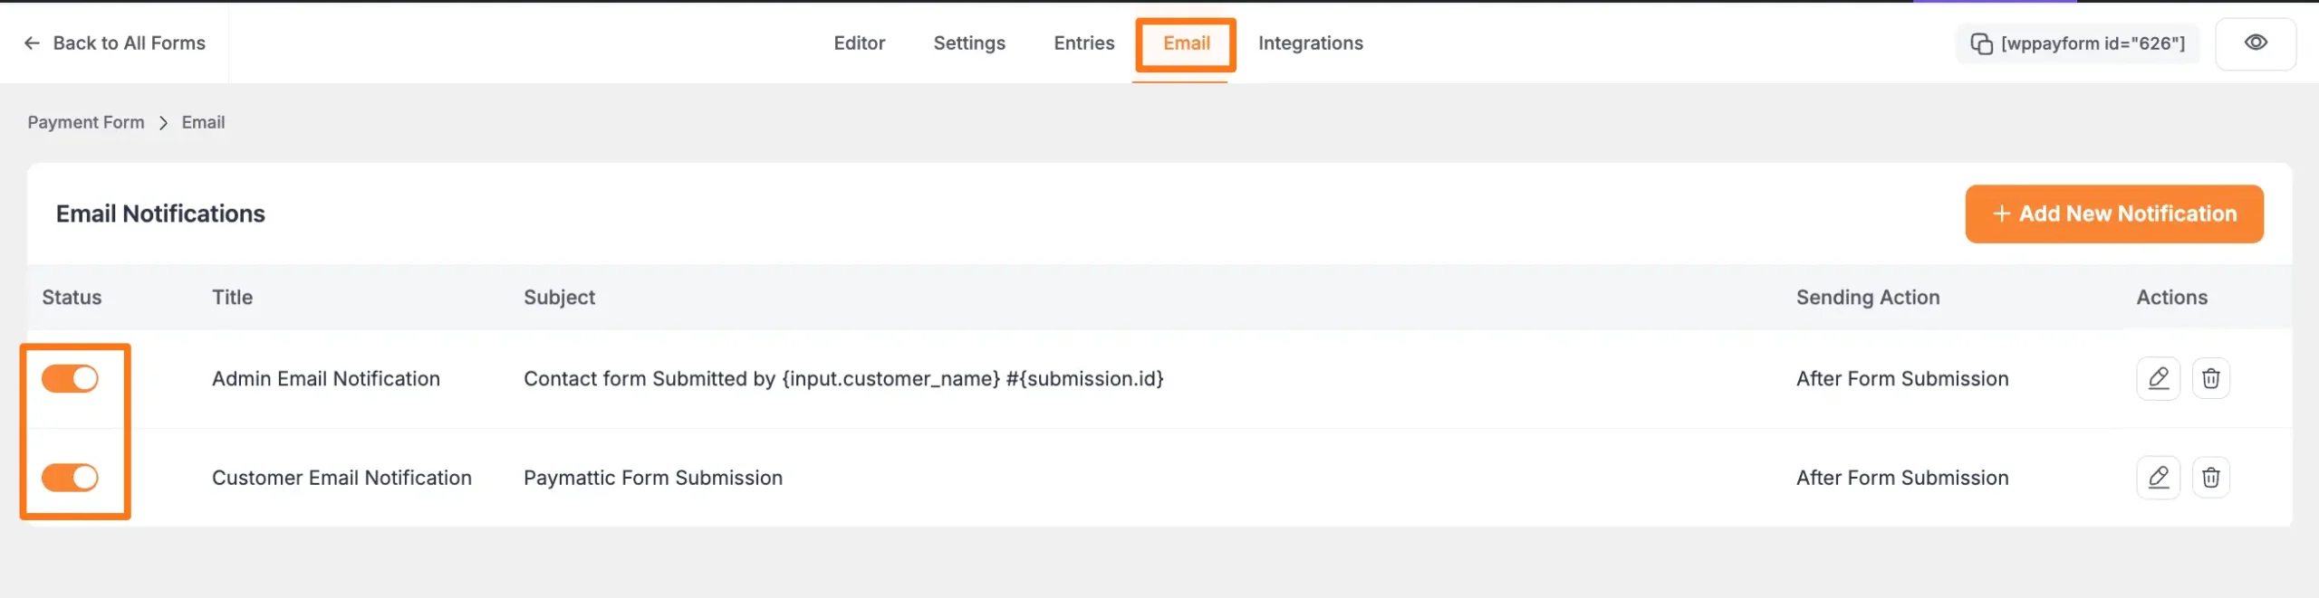Delete the Admin Email Notification
This screenshot has height=598, width=2319.
pos(2210,378)
